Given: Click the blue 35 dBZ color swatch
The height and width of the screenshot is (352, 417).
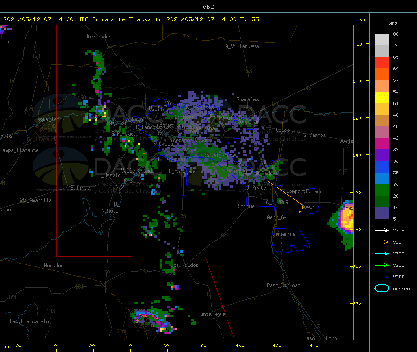Looking at the screenshot, I should pos(382,167).
